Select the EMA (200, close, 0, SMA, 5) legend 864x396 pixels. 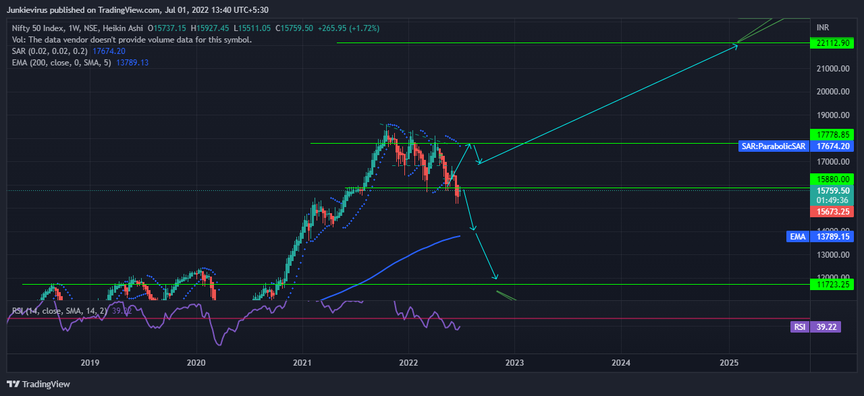point(62,63)
